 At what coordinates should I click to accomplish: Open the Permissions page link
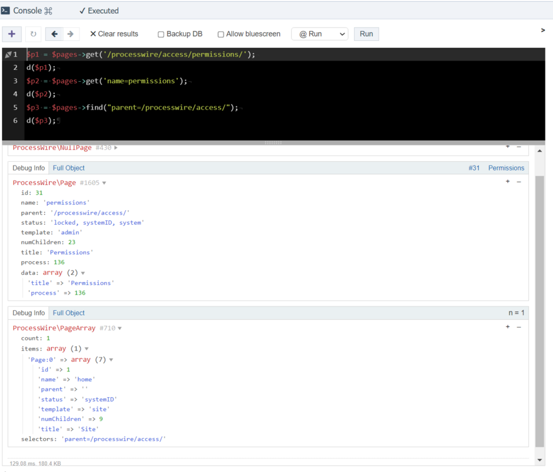point(506,168)
